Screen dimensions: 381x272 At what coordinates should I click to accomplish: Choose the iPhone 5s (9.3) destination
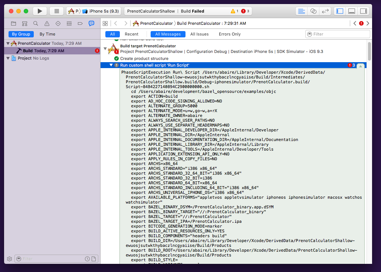[101, 11]
